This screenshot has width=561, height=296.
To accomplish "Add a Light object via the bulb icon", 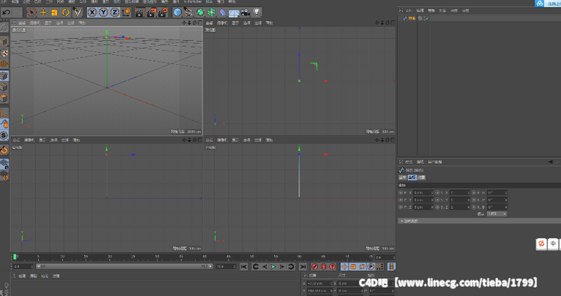I will [257, 13].
